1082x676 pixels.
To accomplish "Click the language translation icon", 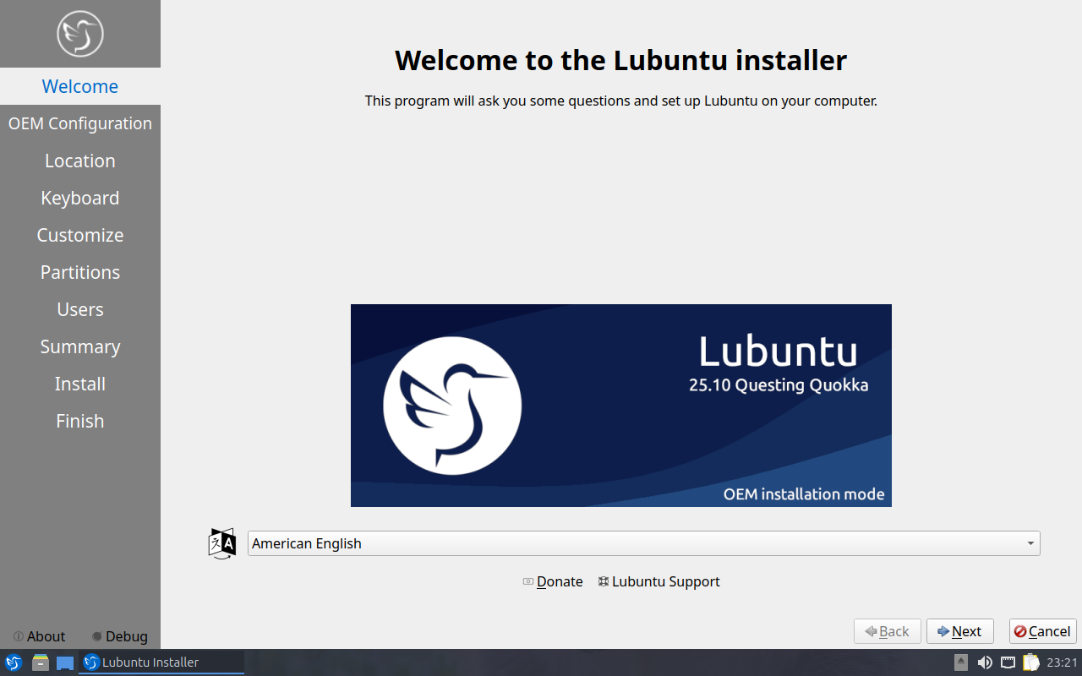I will [x=221, y=543].
